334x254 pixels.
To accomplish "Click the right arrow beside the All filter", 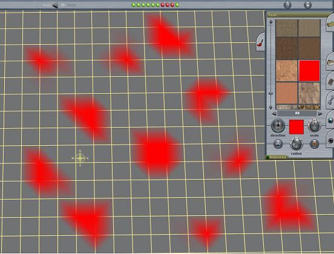I will point(320,114).
